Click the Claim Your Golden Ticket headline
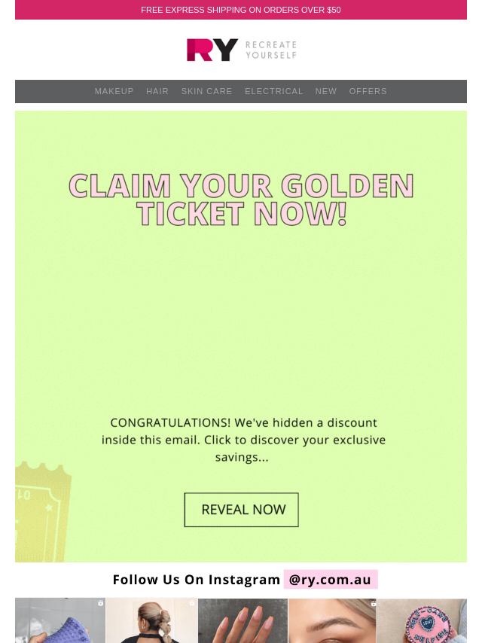This screenshot has height=643, width=482. tap(241, 200)
